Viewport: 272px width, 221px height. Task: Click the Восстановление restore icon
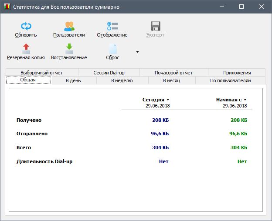point(69,49)
